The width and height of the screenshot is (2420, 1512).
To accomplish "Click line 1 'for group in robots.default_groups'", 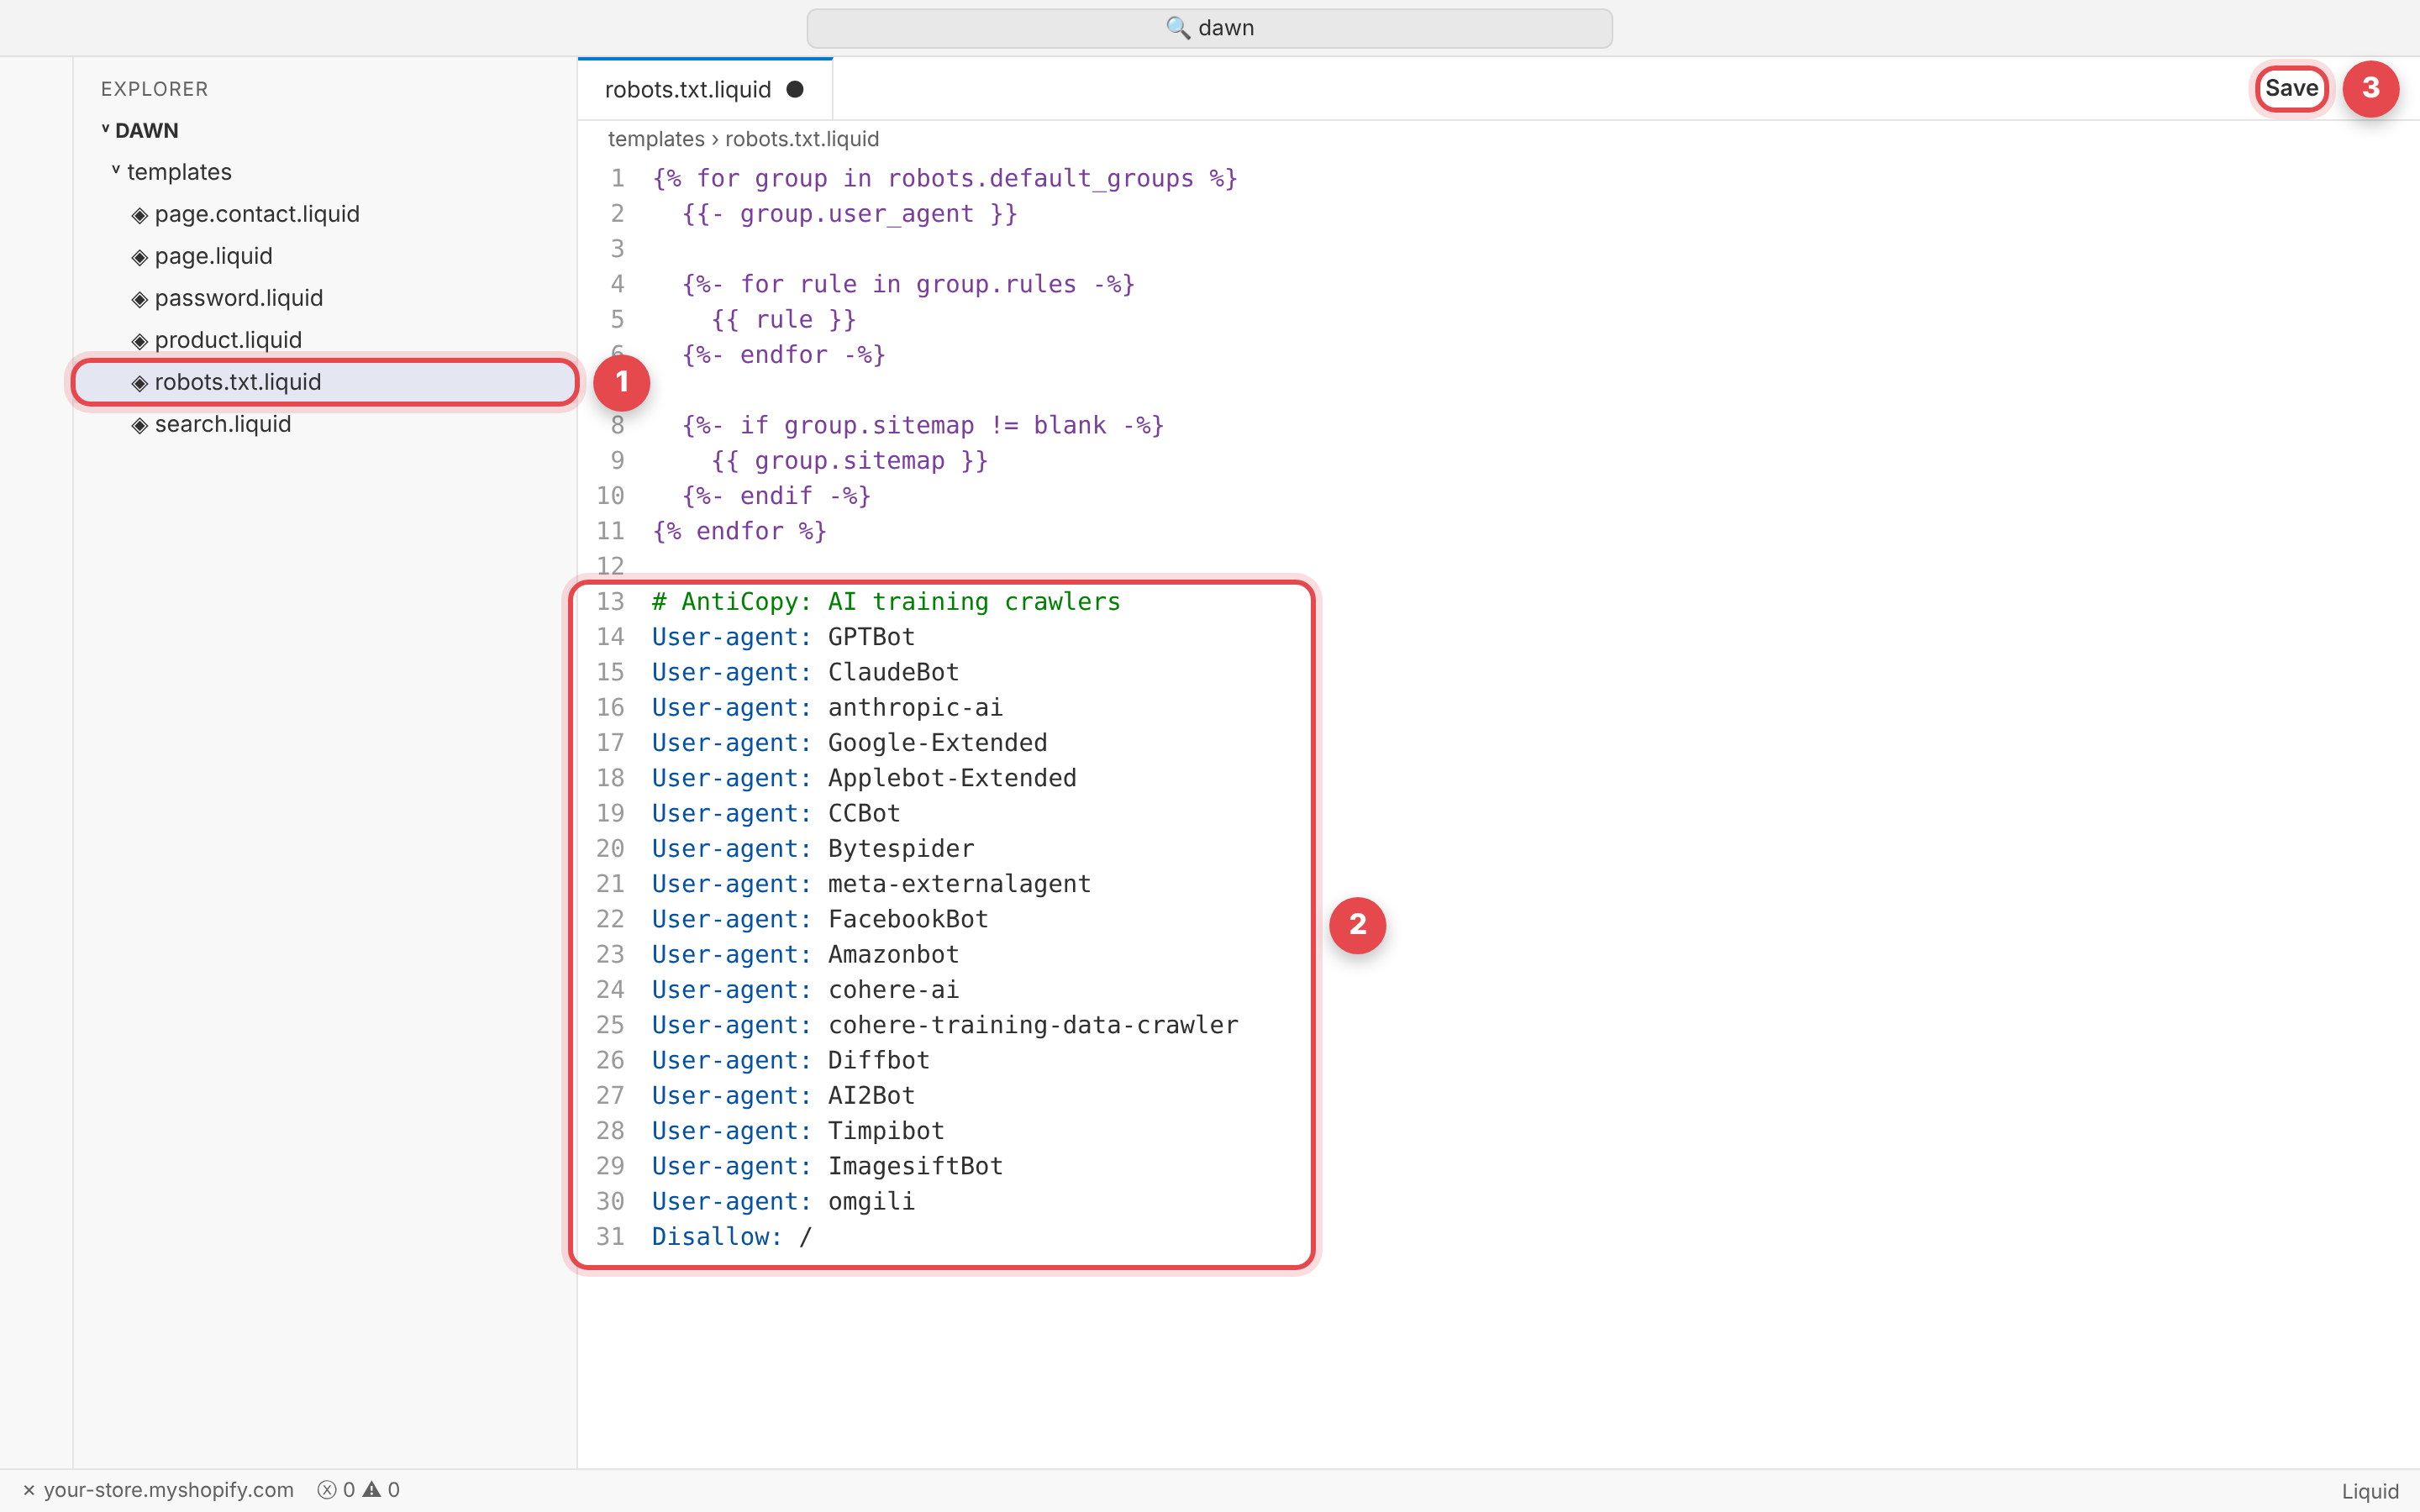I will [x=945, y=178].
